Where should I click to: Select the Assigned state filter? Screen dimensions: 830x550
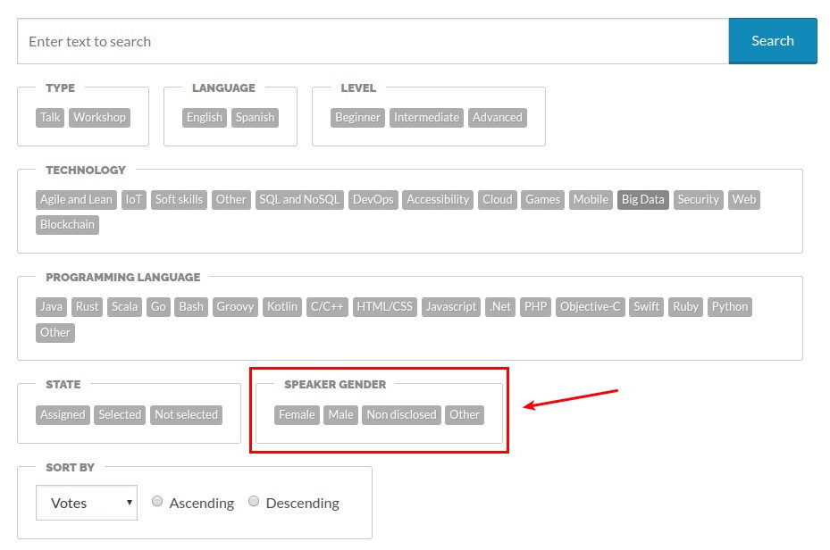click(x=62, y=414)
